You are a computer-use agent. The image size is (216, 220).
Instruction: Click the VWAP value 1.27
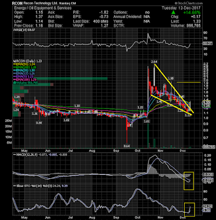click(105, 25)
